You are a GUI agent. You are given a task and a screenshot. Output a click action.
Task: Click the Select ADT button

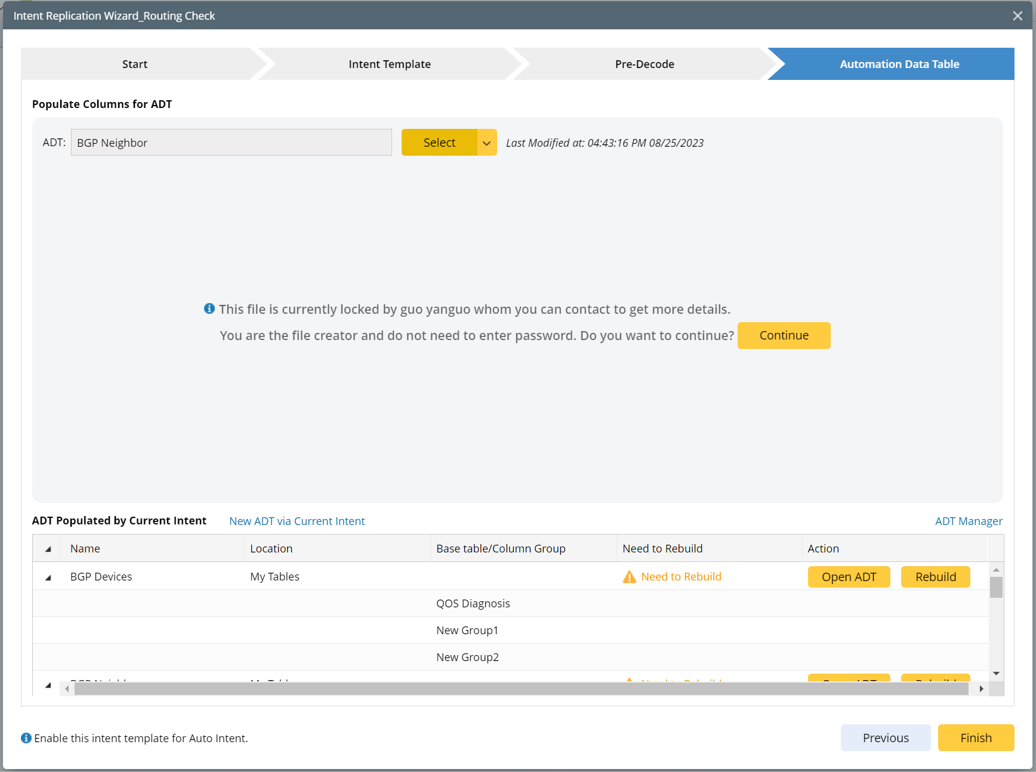pyautogui.click(x=439, y=143)
